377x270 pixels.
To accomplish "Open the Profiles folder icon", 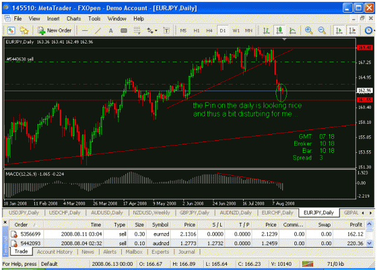I will pyautogui.click(x=24, y=31).
